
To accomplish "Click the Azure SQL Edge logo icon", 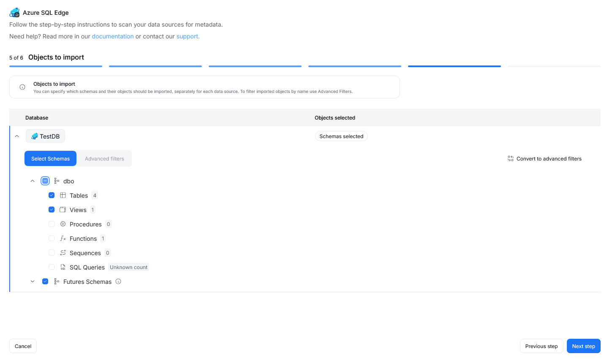I will 14,13.
